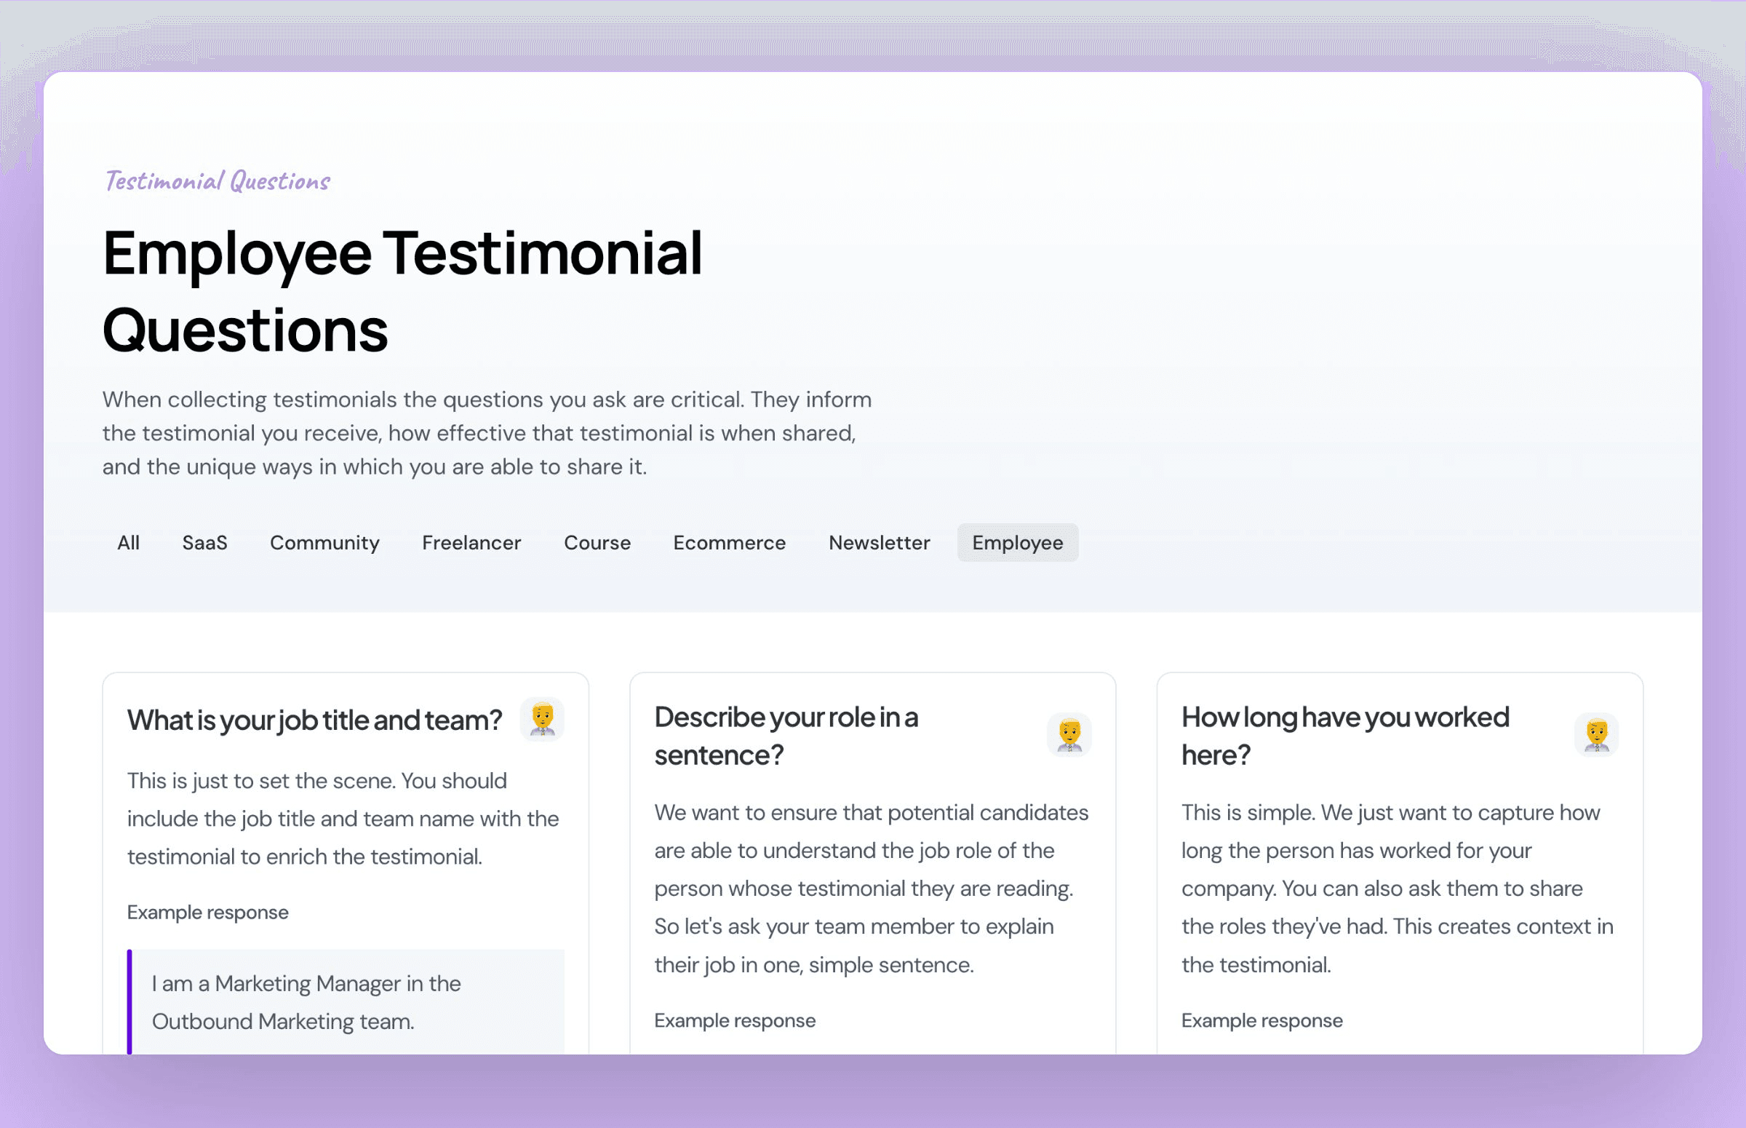Click emoji icon on describe role card
Screen dimensions: 1746x1128
[1069, 734]
